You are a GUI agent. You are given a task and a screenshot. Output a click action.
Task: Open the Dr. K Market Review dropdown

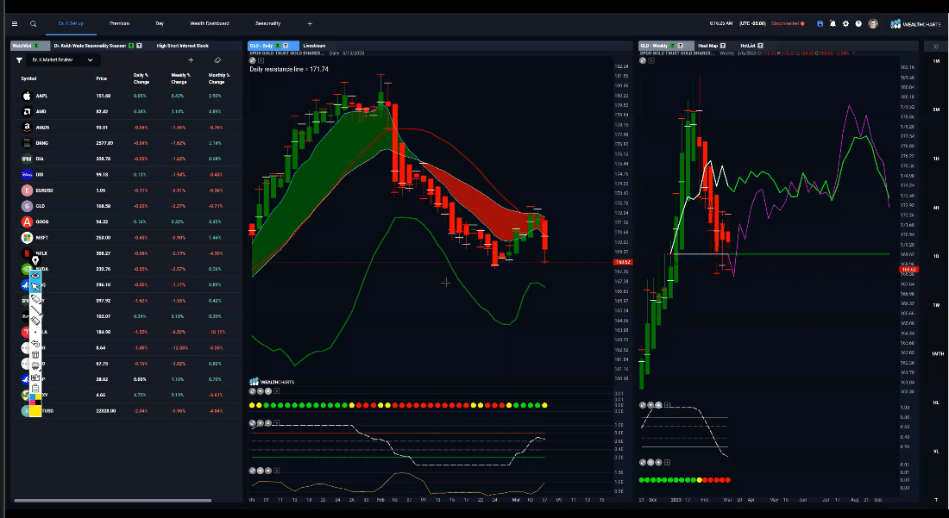(x=63, y=59)
